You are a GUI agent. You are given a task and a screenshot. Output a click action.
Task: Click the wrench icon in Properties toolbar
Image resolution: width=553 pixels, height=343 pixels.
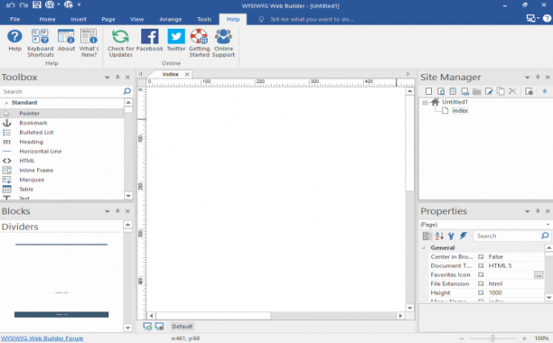click(x=451, y=236)
